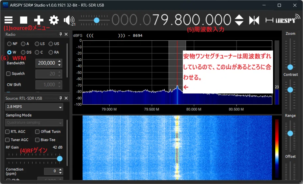The width and height of the screenshot is (303, 184).
Task: Open the Quadrature sampling mode dropdown
Action: pyautogui.click(x=34, y=123)
